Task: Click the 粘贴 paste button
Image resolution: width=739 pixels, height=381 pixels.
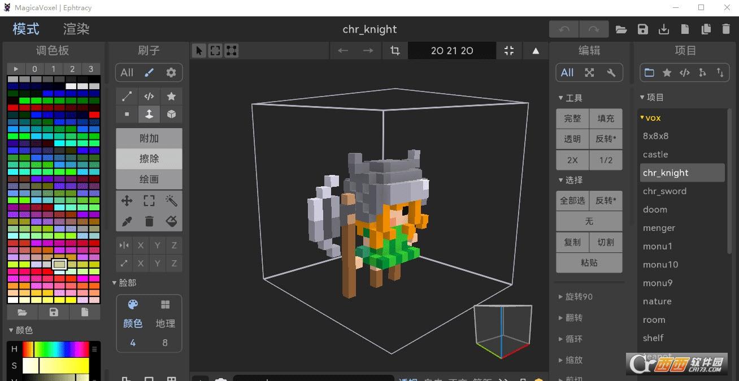Action: (589, 262)
